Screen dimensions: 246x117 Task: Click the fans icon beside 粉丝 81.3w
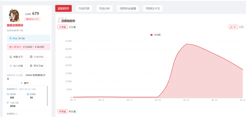[x=10, y=38]
